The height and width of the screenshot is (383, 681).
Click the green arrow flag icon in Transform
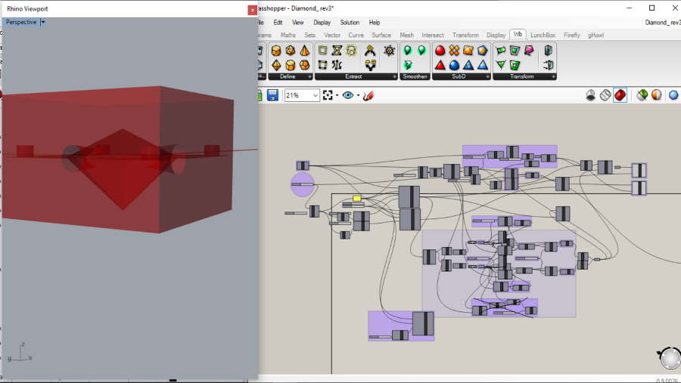[x=501, y=51]
